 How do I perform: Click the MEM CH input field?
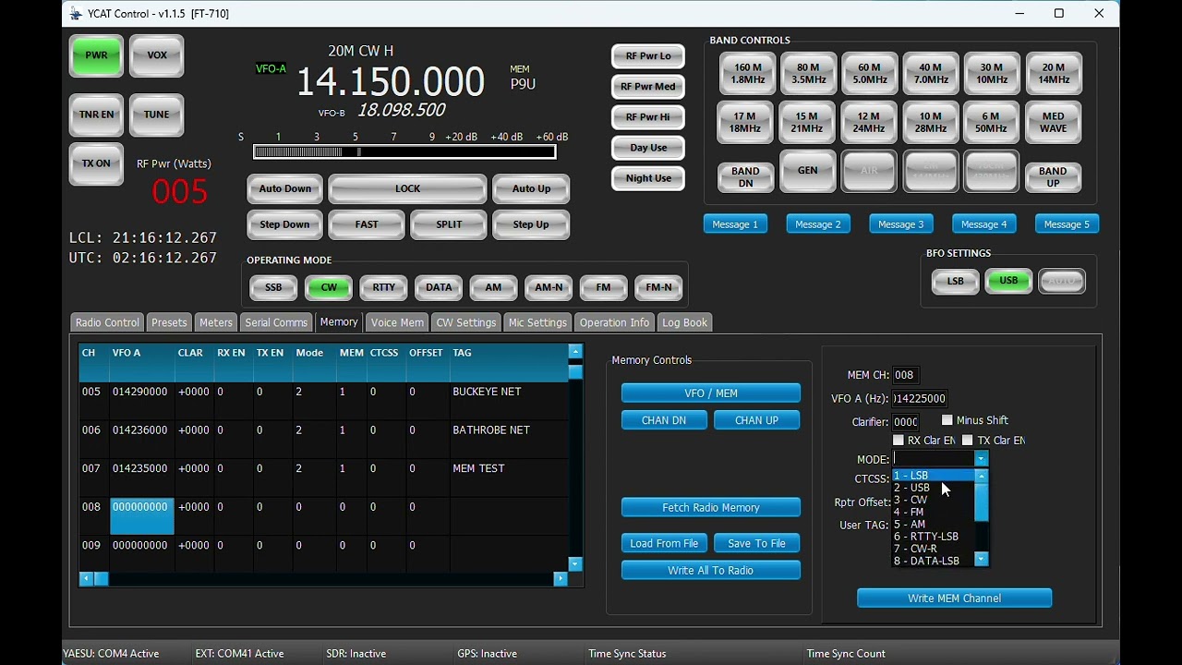(906, 375)
